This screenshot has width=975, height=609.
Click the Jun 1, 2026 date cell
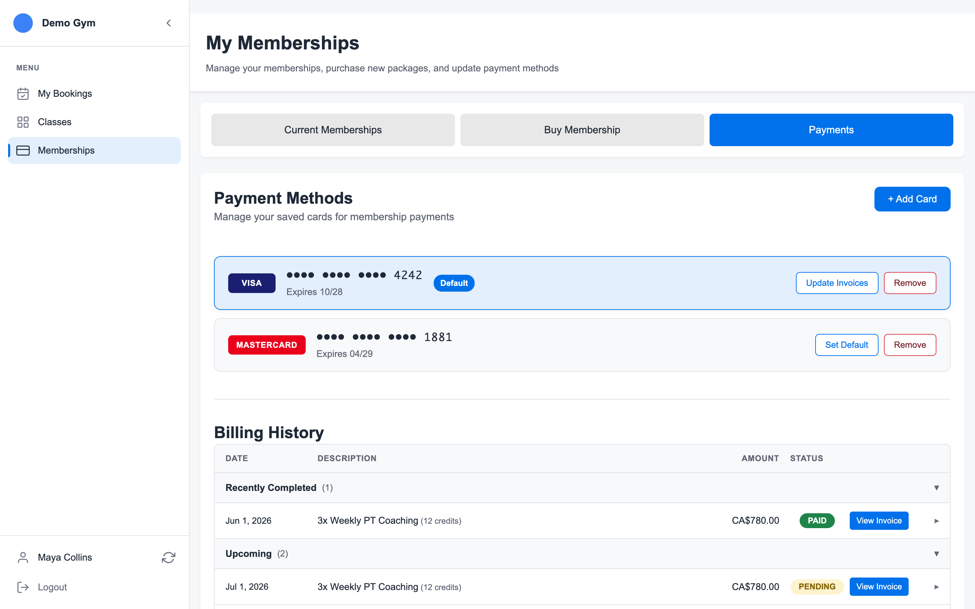click(248, 521)
